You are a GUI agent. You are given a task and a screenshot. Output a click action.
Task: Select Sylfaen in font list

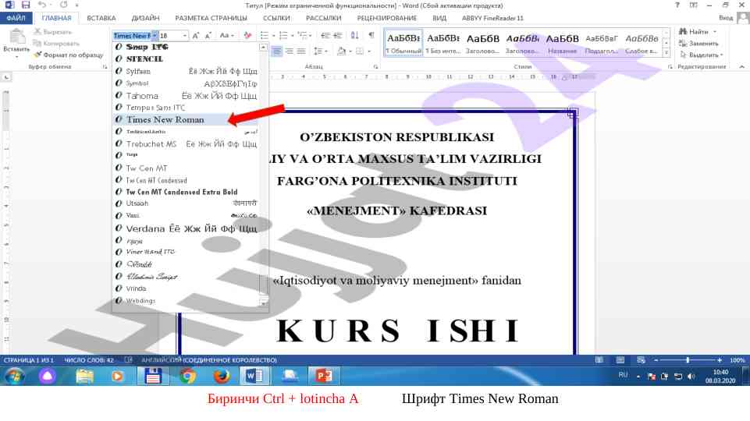[x=186, y=71]
